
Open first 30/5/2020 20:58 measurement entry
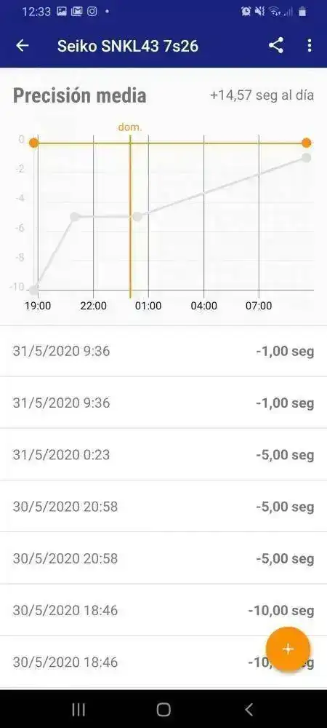coord(163,507)
